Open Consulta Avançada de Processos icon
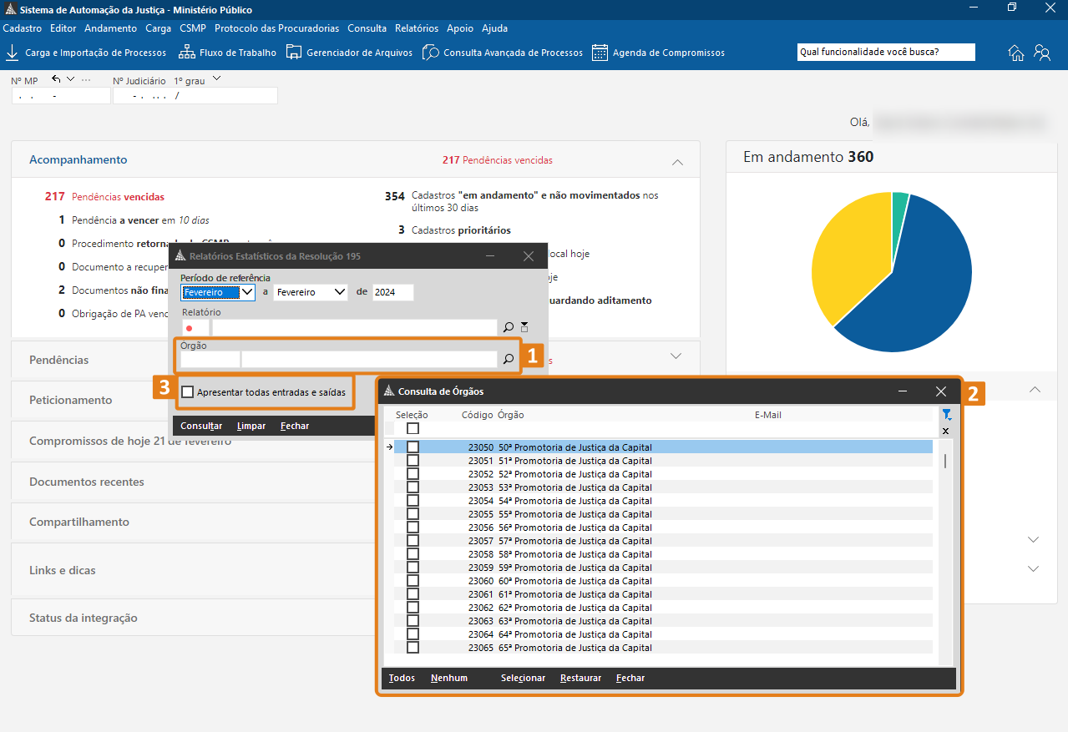 point(431,53)
